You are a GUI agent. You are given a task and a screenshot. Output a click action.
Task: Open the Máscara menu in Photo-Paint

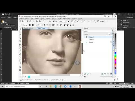54,19
